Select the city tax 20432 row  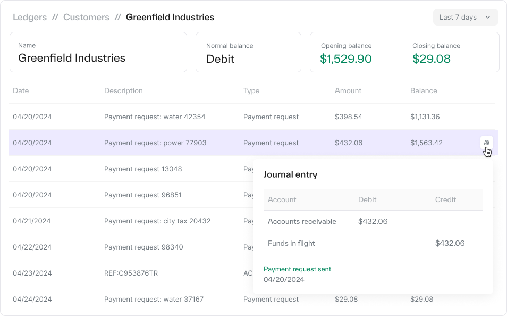157,221
